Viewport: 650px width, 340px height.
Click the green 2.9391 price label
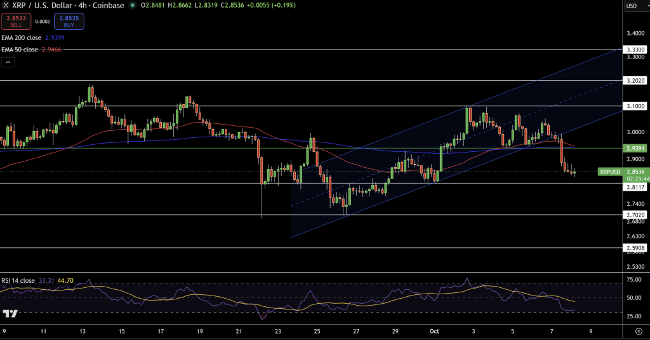[635, 148]
